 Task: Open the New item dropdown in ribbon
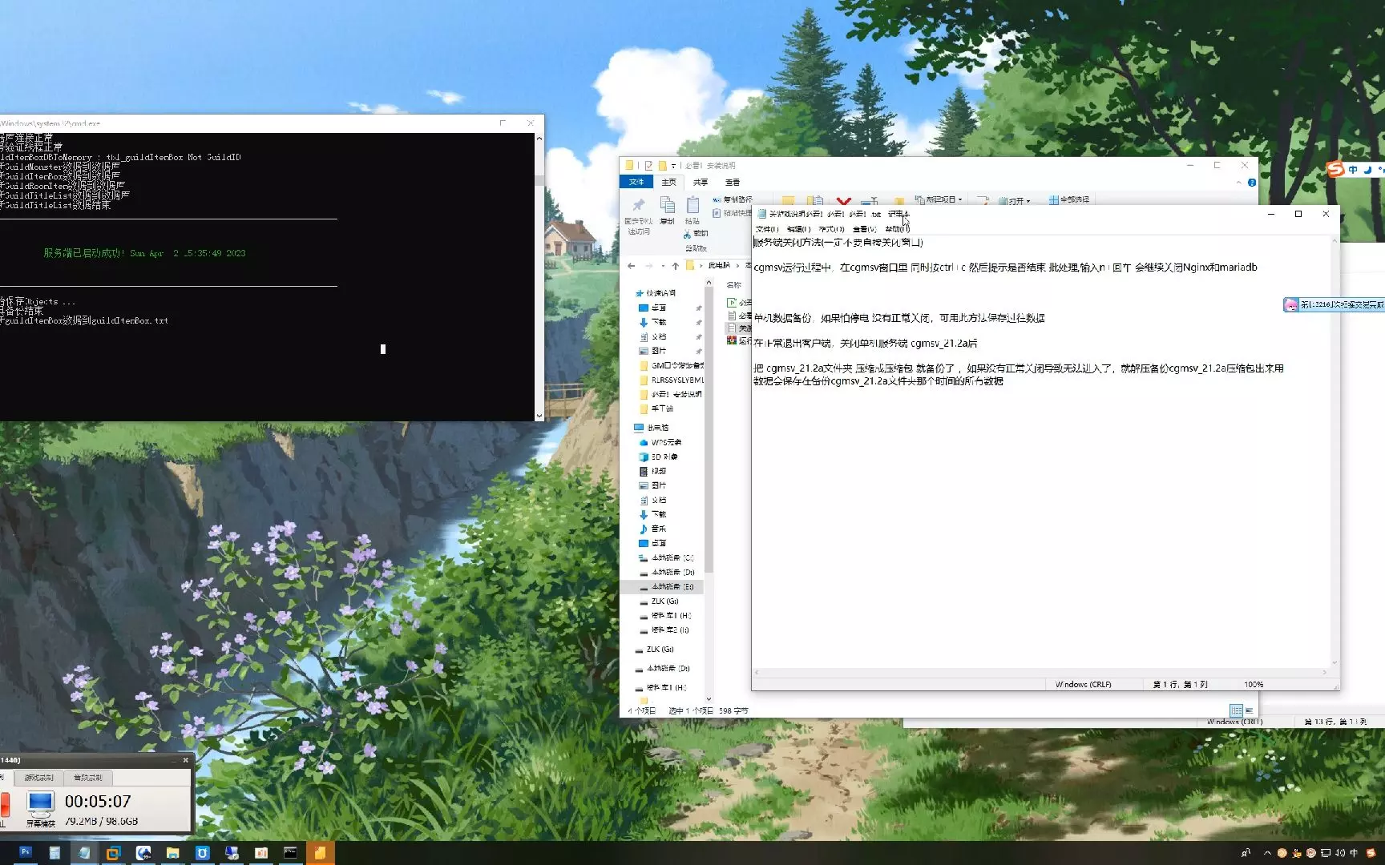(x=939, y=199)
